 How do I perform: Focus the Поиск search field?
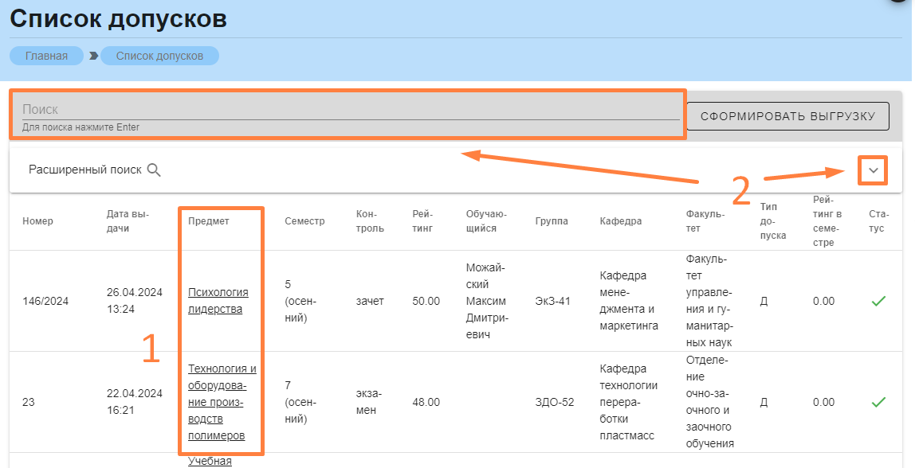pyautogui.click(x=348, y=110)
